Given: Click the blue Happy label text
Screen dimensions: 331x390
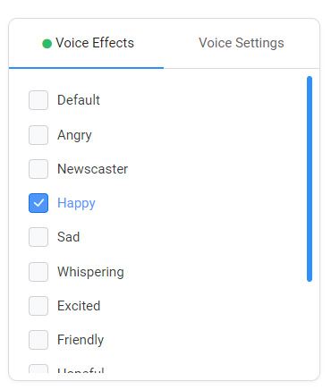Looking at the screenshot, I should point(76,204).
